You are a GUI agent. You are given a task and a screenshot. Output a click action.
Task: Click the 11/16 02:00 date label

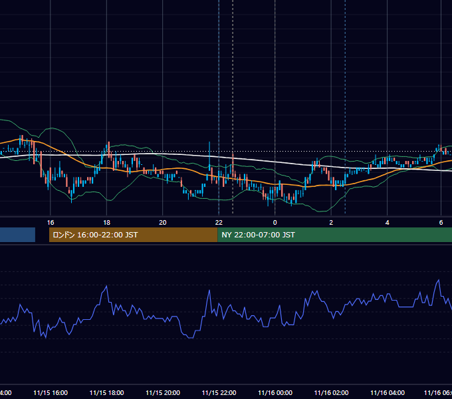(x=331, y=392)
